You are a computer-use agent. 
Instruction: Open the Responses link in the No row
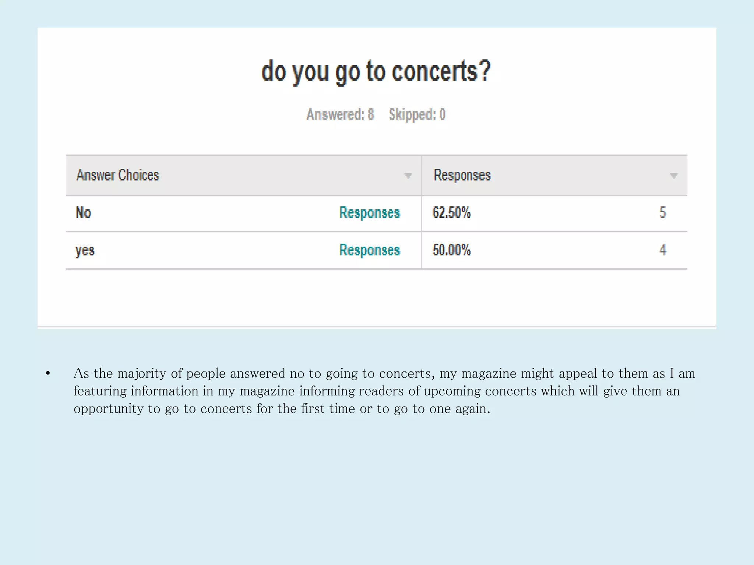370,213
